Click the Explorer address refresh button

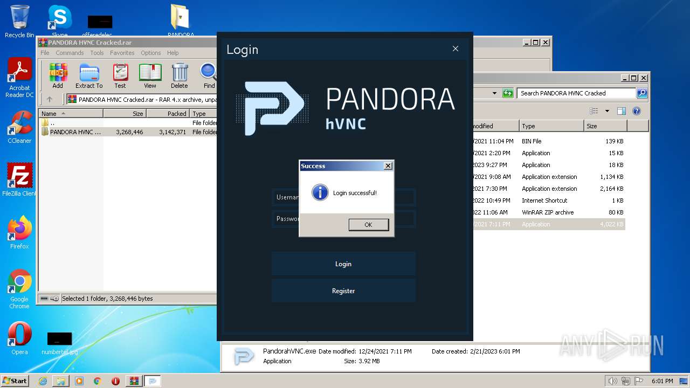click(x=508, y=93)
